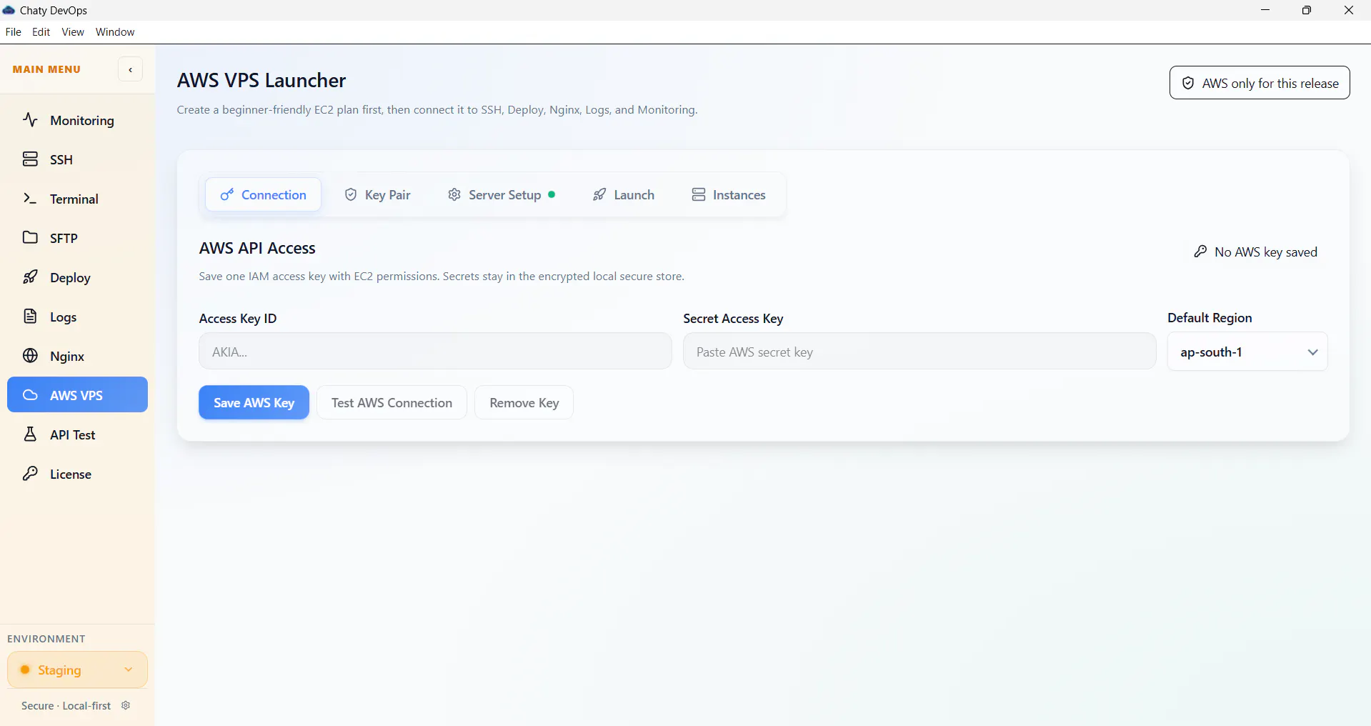
Task: Select the Nginx globe icon
Action: (30, 356)
